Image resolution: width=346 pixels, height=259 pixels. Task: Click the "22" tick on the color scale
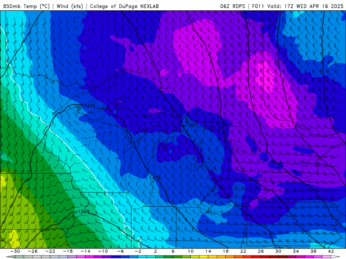click(x=243, y=251)
